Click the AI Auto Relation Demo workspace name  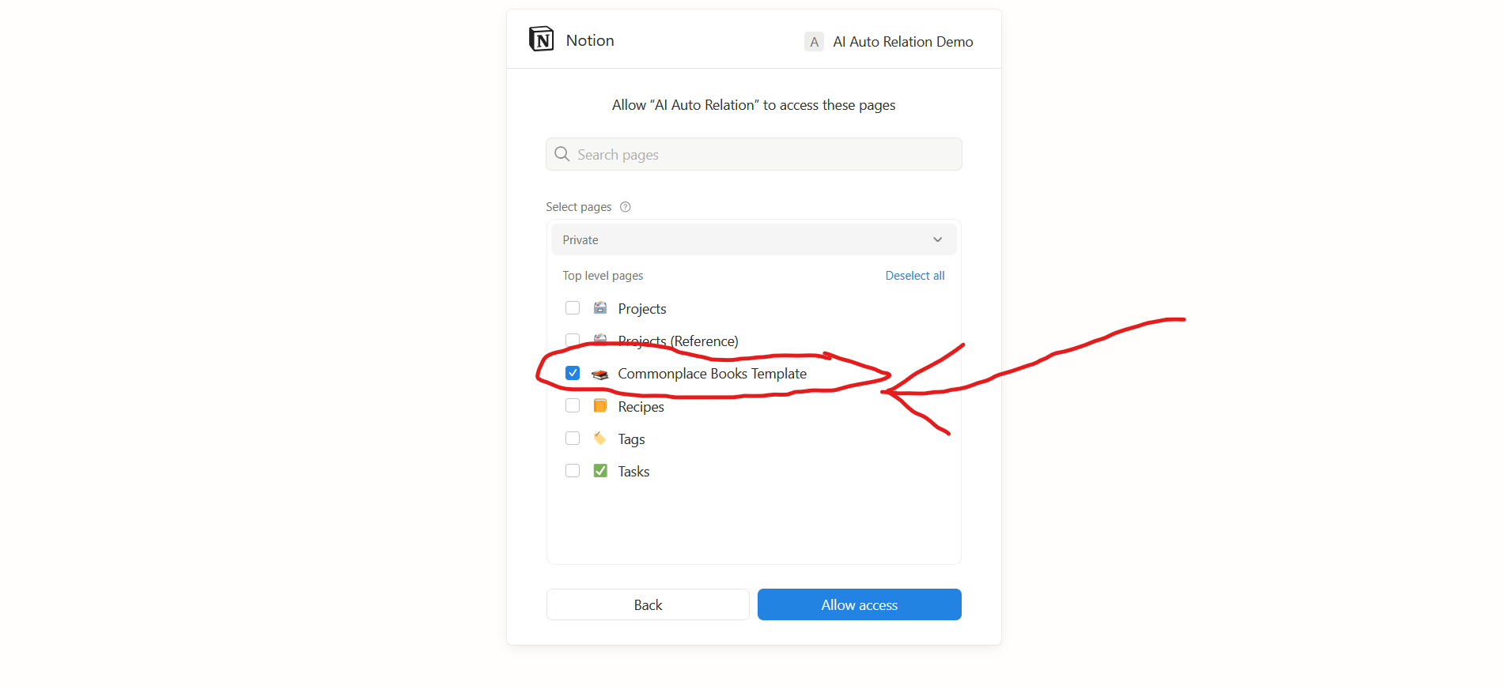(903, 42)
